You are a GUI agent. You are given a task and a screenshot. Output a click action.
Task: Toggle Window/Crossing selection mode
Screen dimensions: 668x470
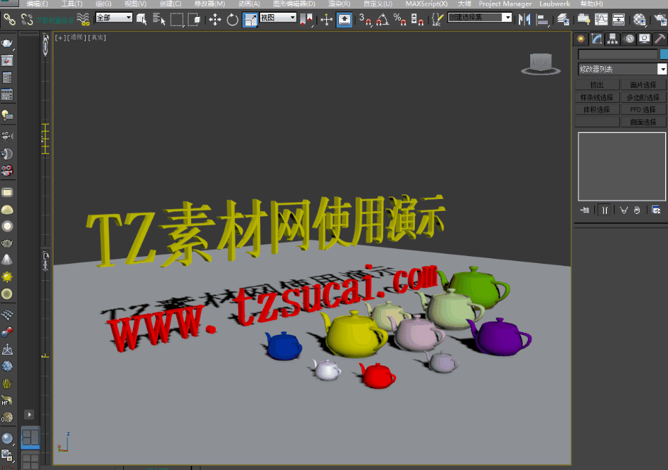coord(194,19)
